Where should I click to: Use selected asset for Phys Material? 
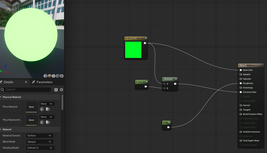pos(42,109)
